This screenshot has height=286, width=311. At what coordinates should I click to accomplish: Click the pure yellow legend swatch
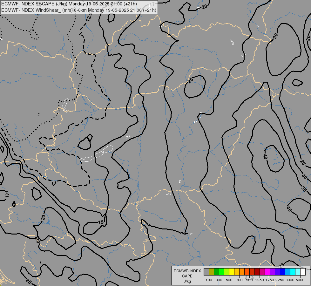point(232,272)
